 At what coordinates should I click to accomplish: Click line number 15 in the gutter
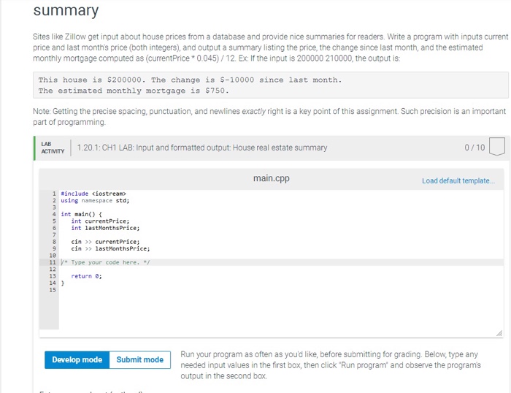(x=53, y=290)
